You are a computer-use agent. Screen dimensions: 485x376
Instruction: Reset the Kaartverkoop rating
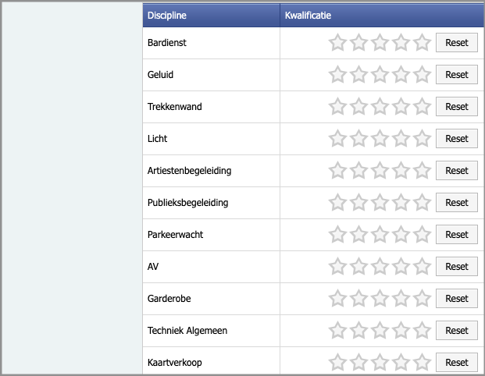click(456, 363)
